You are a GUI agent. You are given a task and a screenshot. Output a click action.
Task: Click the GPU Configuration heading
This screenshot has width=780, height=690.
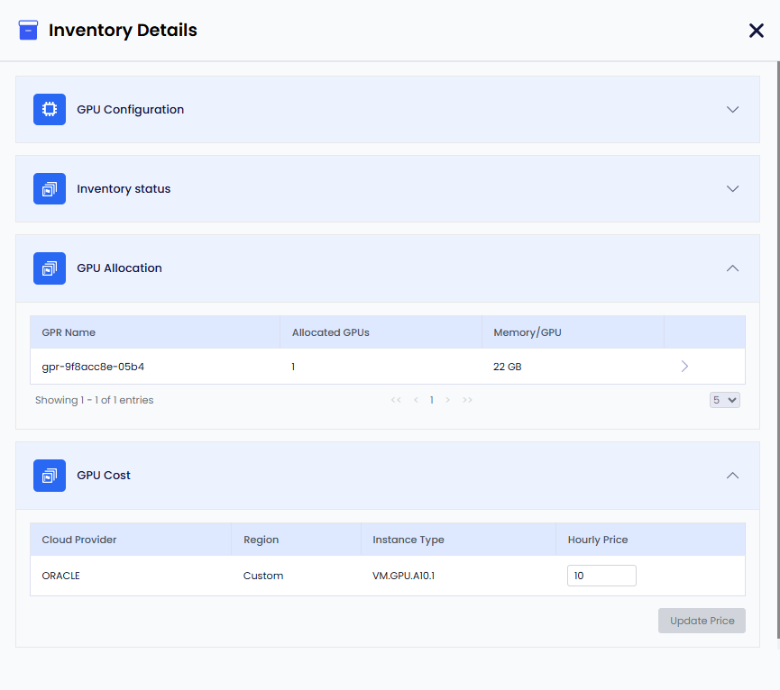131,109
